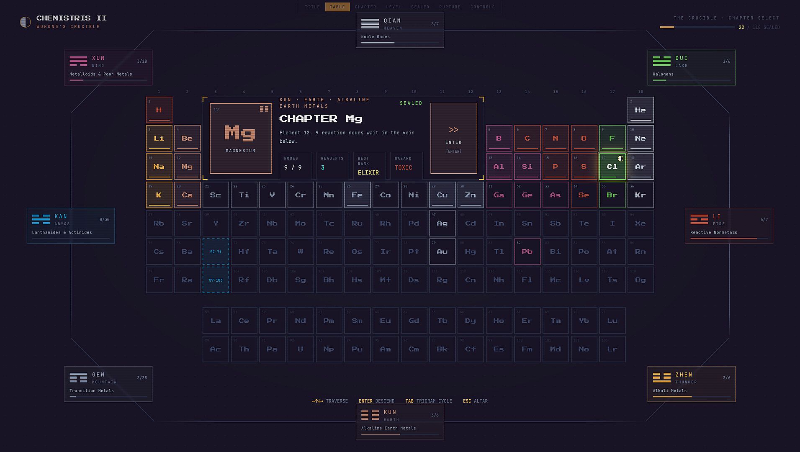This screenshot has width=800, height=452.
Task: Expand the 57-71 lanthanide placeholder tile
Action: tap(216, 252)
